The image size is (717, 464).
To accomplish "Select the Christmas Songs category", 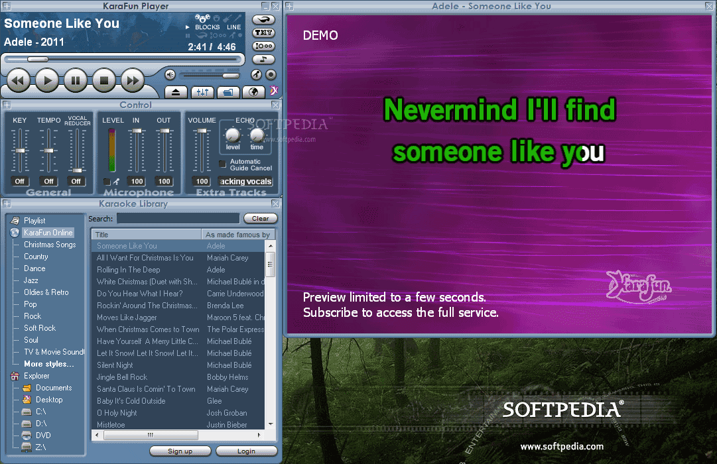I will [x=50, y=245].
